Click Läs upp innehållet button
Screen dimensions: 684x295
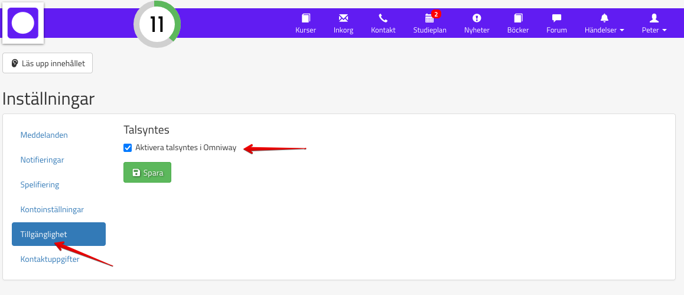(48, 63)
